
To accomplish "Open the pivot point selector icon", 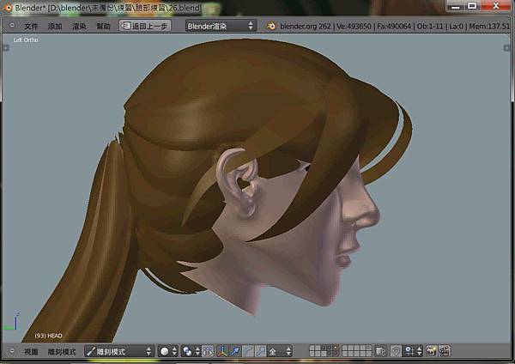I will click(189, 351).
